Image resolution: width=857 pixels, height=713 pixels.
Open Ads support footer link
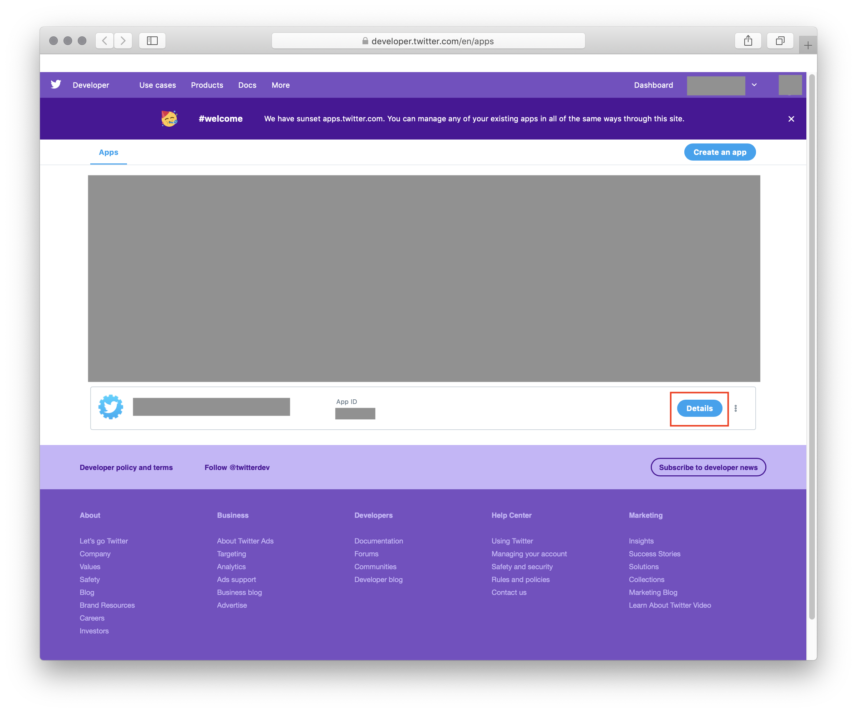(x=236, y=580)
